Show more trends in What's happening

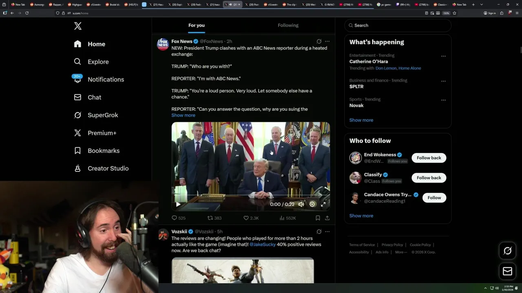pyautogui.click(x=361, y=120)
